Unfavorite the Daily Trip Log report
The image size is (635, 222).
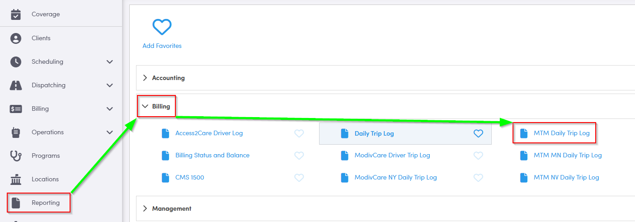[x=478, y=133]
